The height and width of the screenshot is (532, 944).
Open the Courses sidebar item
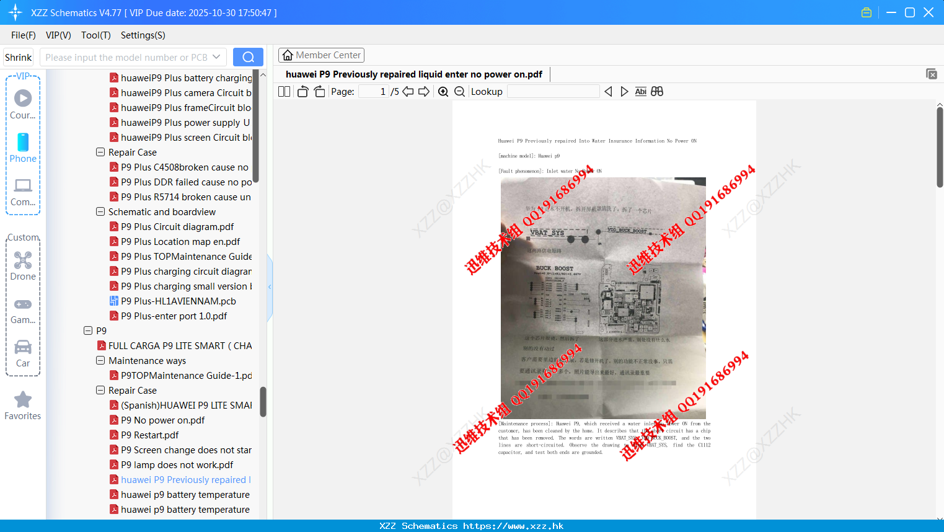tap(23, 104)
